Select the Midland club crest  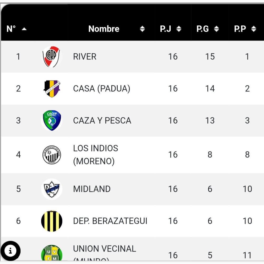[52, 189]
